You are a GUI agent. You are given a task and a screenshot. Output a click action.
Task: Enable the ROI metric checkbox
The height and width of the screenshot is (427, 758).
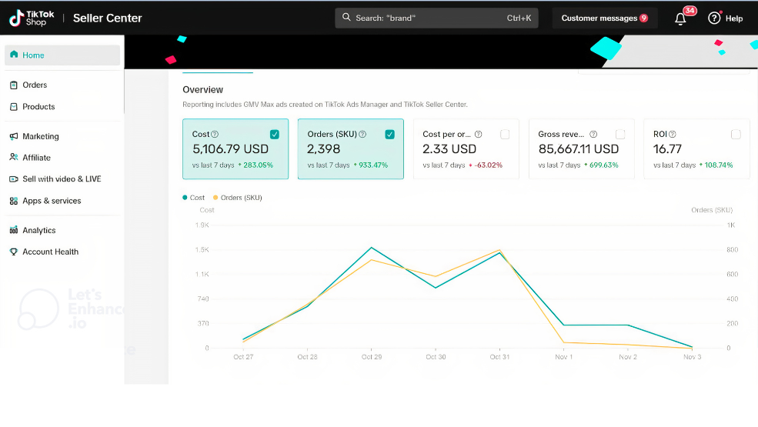coord(736,135)
